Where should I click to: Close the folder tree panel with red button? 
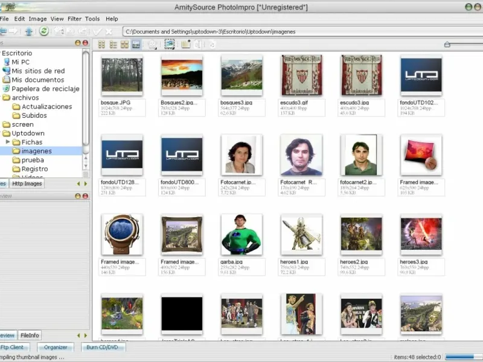(x=85, y=43)
